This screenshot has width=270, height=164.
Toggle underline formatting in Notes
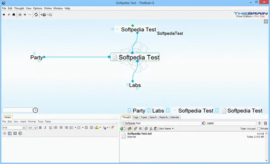pos(50,128)
